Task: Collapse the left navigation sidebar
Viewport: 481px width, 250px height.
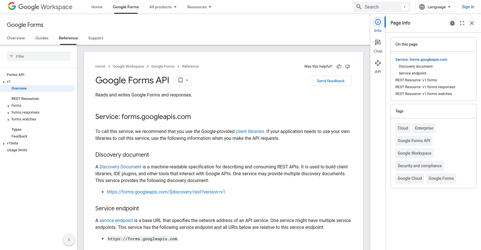Action: click(69, 240)
